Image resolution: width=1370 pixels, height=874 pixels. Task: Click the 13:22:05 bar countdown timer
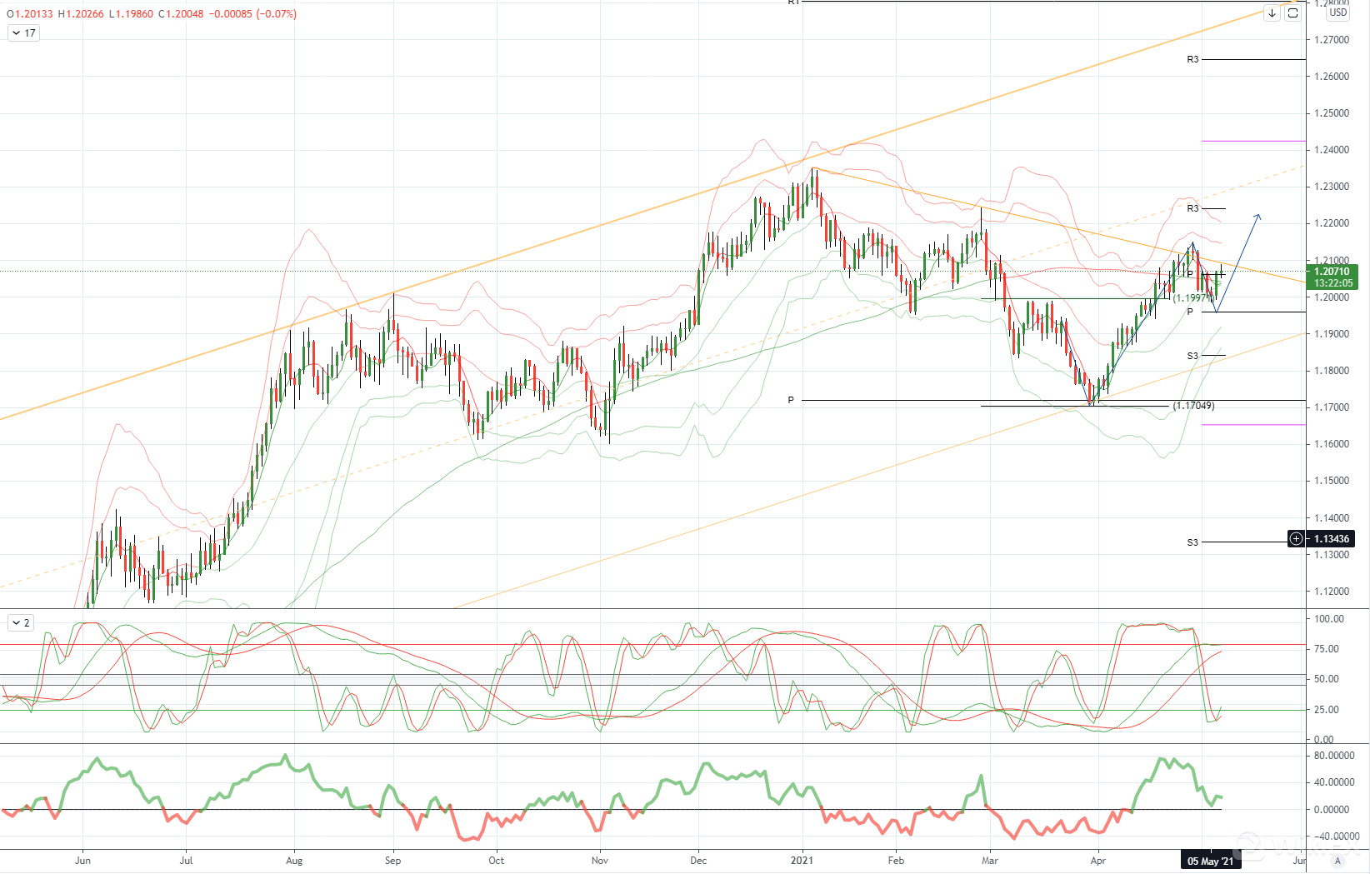(x=1332, y=283)
